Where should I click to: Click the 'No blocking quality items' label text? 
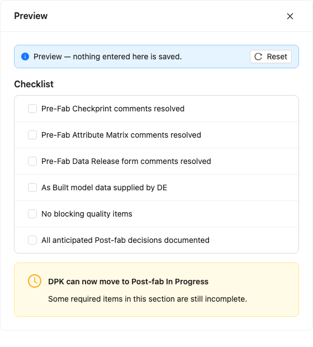[87, 214]
